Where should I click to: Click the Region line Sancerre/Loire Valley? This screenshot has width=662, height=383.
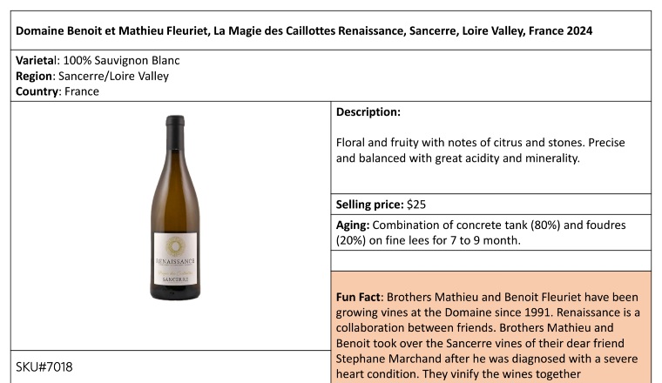click(92, 76)
